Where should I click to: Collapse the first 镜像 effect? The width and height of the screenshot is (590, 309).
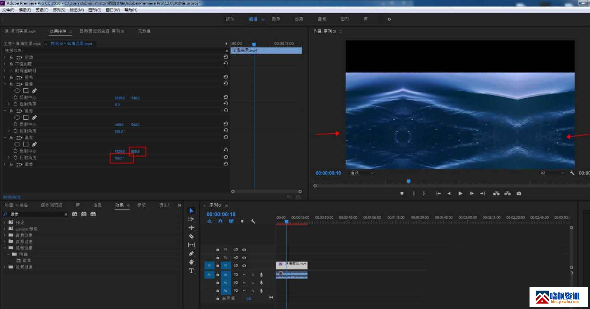coord(5,84)
